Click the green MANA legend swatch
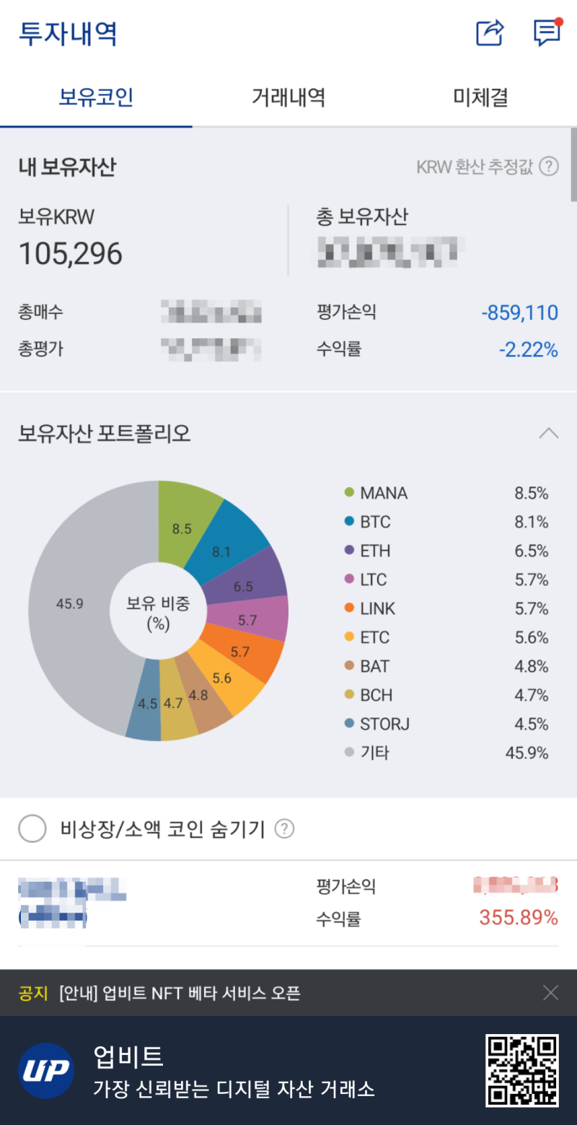Image resolution: width=577 pixels, height=1125 pixels. pyautogui.click(x=349, y=493)
